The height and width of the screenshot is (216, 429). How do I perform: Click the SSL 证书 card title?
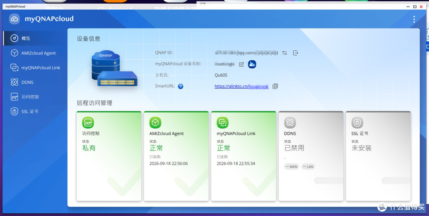tap(359, 134)
